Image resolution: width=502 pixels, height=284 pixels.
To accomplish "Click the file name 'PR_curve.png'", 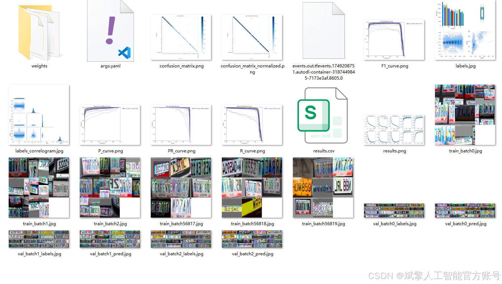I will coord(182,151).
